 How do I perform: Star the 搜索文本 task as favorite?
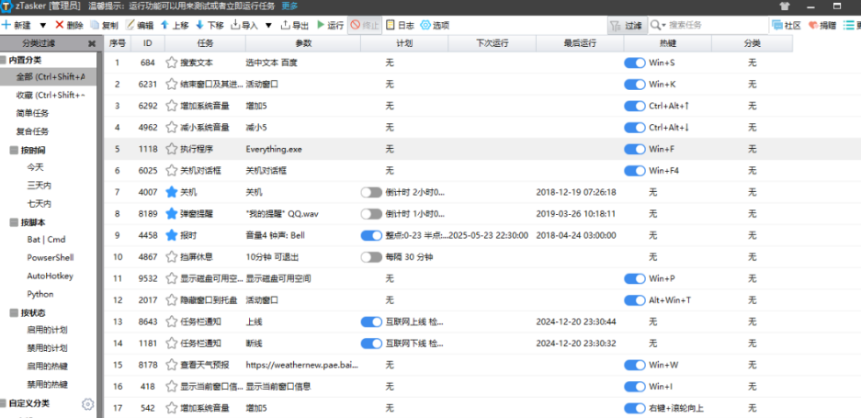tap(172, 62)
